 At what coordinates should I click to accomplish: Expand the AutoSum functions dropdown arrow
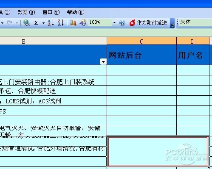tap(43, 23)
